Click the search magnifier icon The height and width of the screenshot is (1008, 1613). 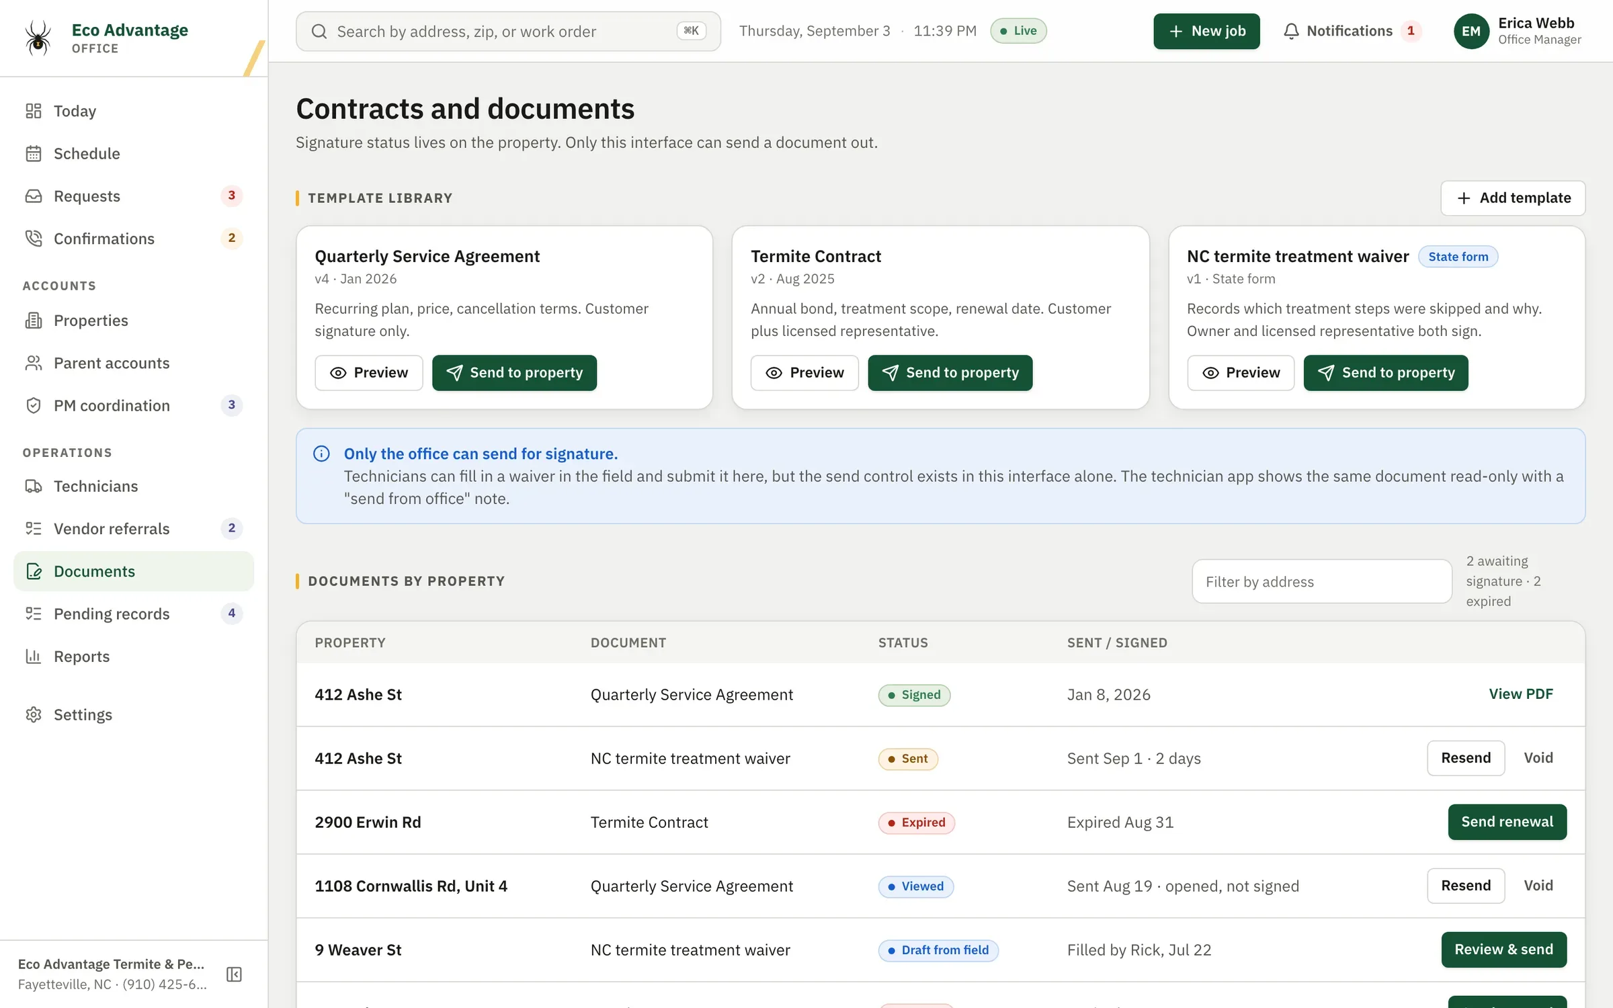coord(319,32)
